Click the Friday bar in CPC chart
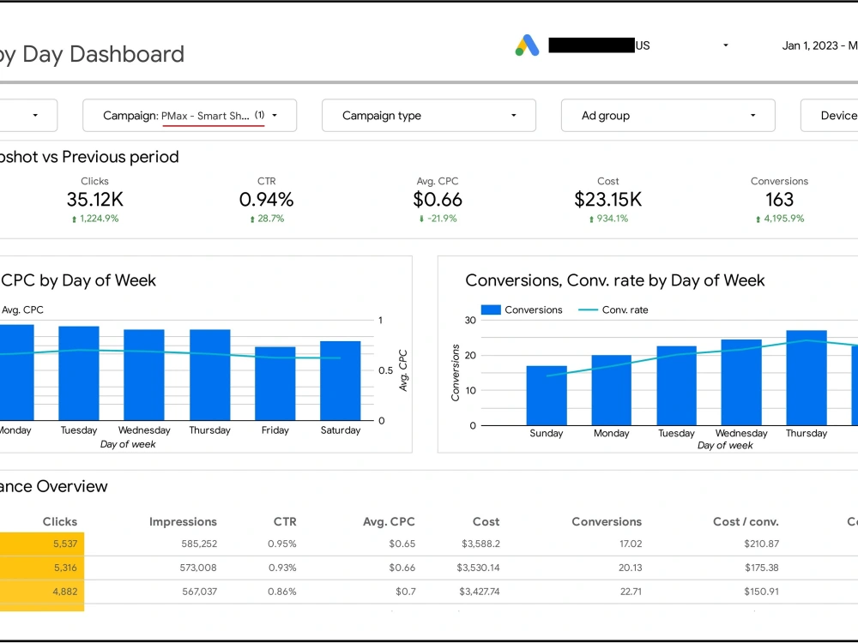 pos(275,383)
